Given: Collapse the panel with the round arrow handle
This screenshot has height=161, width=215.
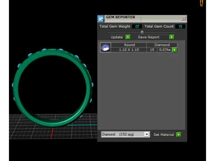Looking at the screenshot, I should pyautogui.click(x=142, y=32).
